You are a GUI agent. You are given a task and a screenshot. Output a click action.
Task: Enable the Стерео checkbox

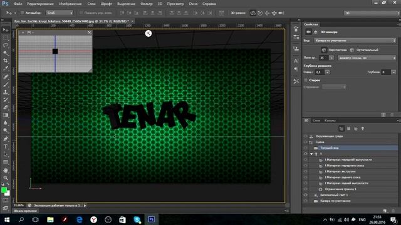point(306,80)
